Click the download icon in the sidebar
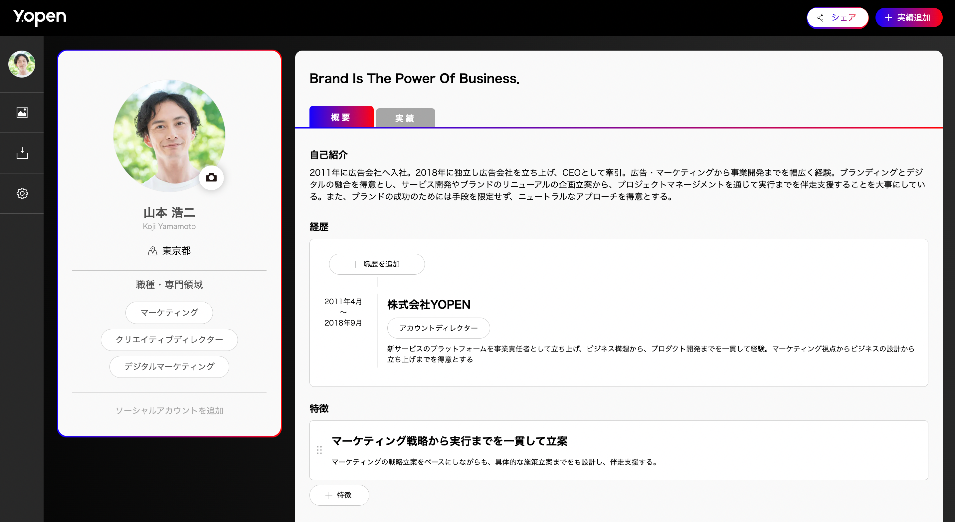This screenshot has width=955, height=522. tap(22, 153)
